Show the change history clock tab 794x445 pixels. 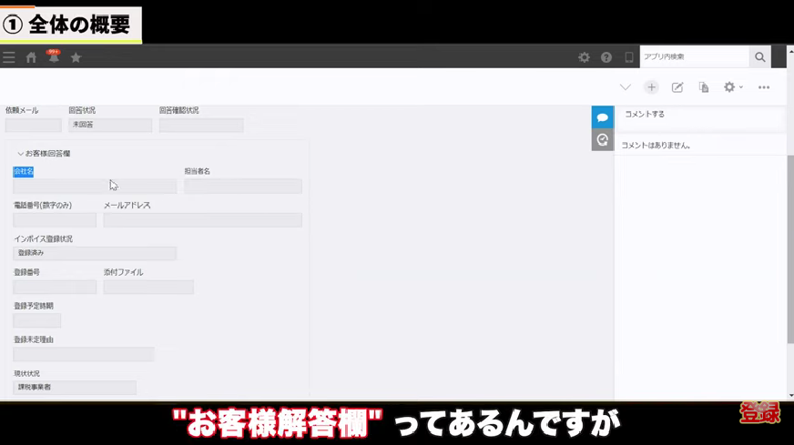click(x=603, y=140)
